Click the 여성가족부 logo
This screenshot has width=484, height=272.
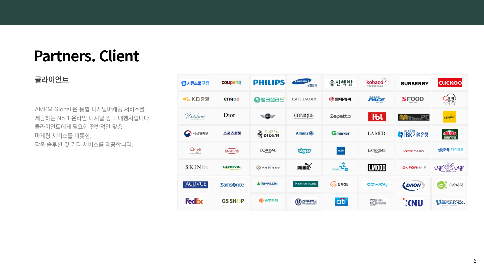click(x=196, y=133)
